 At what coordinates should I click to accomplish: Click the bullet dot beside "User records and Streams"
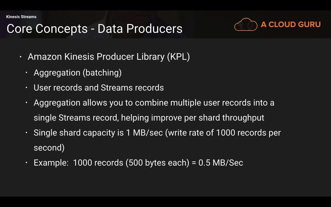coord(26,88)
